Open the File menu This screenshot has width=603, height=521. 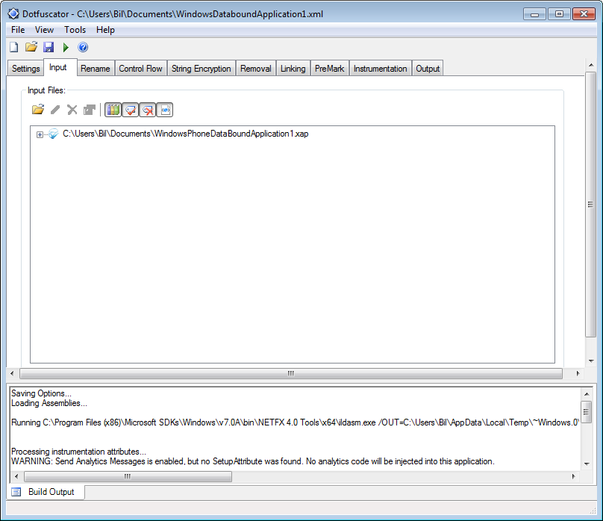point(18,30)
